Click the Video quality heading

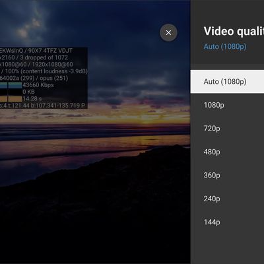[x=234, y=31]
